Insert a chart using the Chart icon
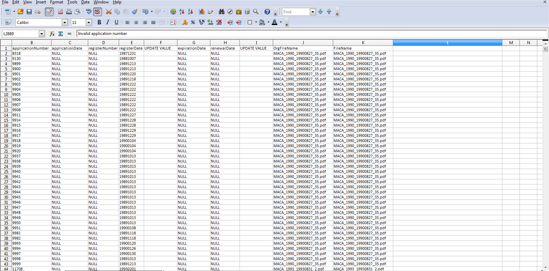 202,12
